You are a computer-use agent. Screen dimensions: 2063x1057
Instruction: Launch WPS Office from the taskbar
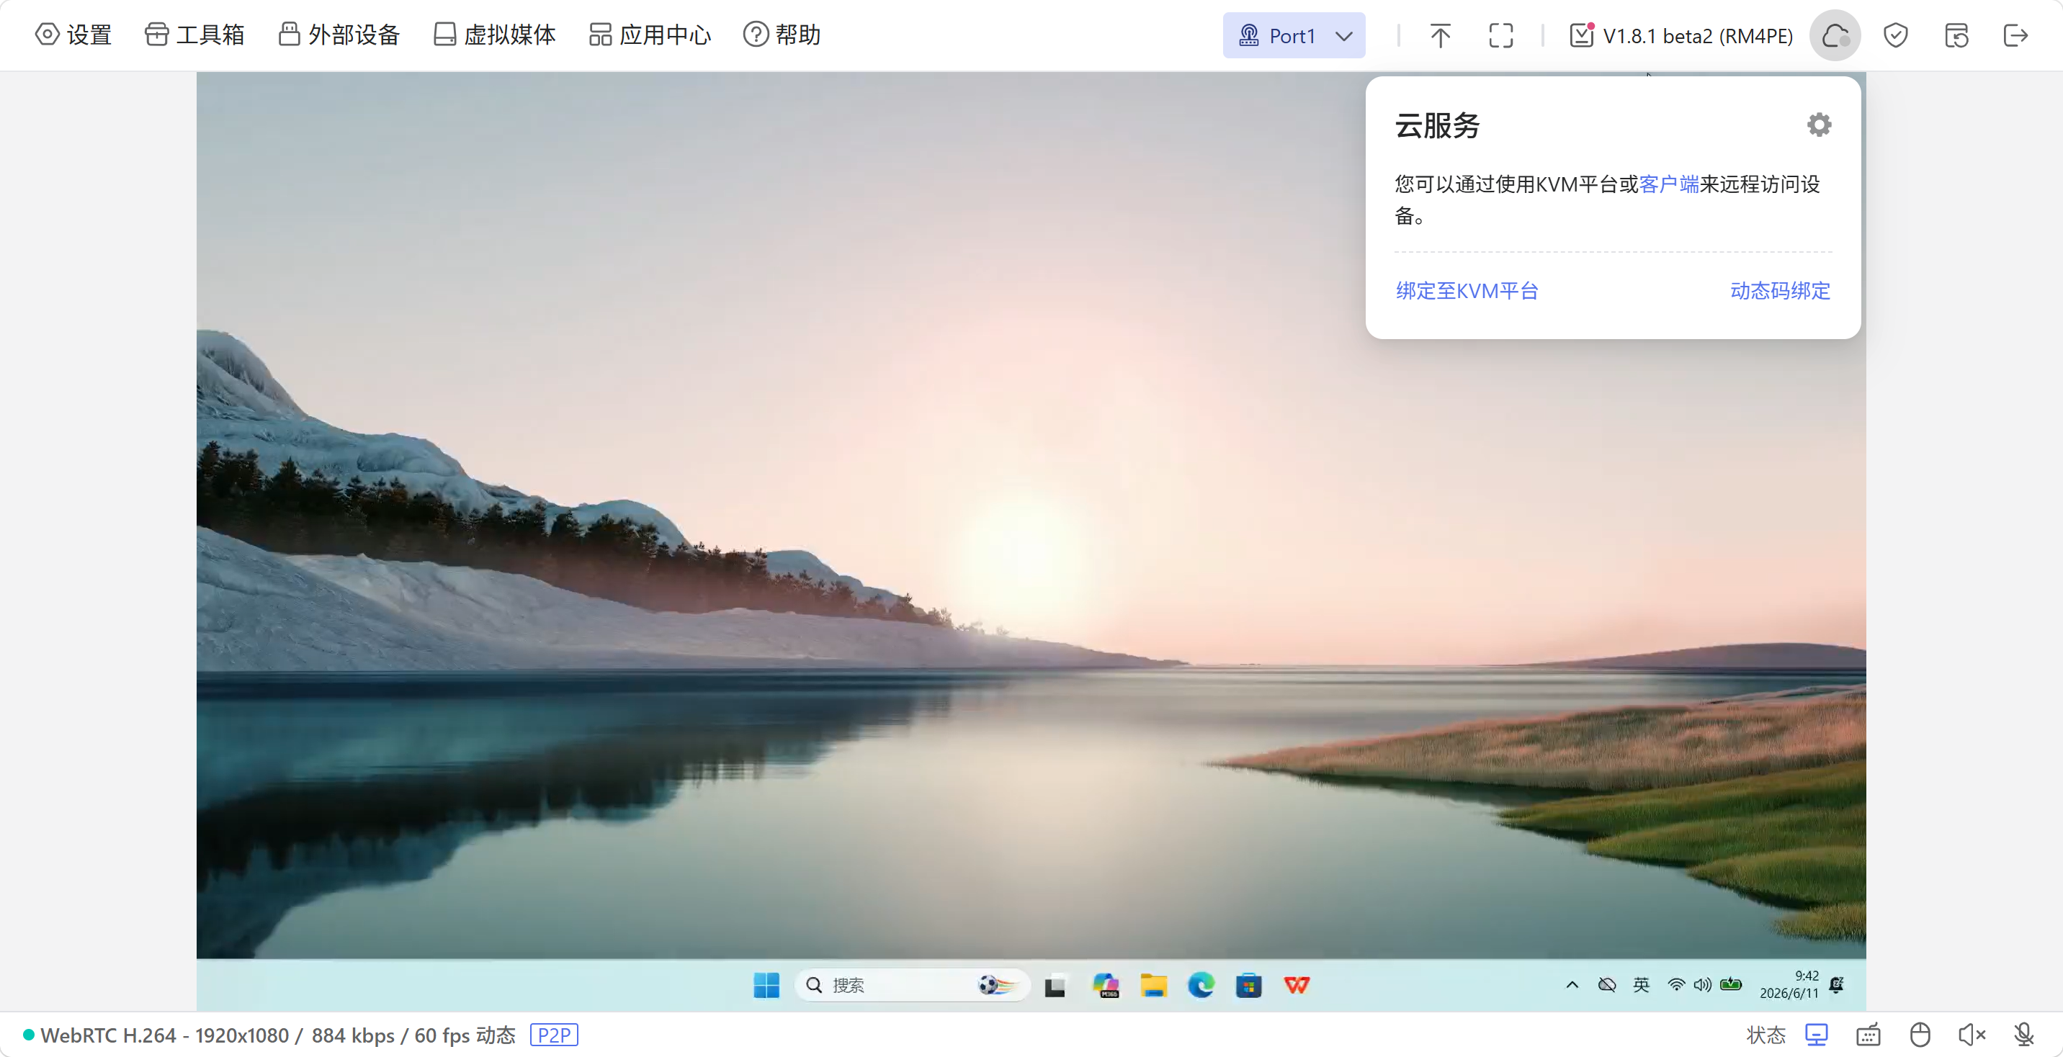tap(1297, 985)
